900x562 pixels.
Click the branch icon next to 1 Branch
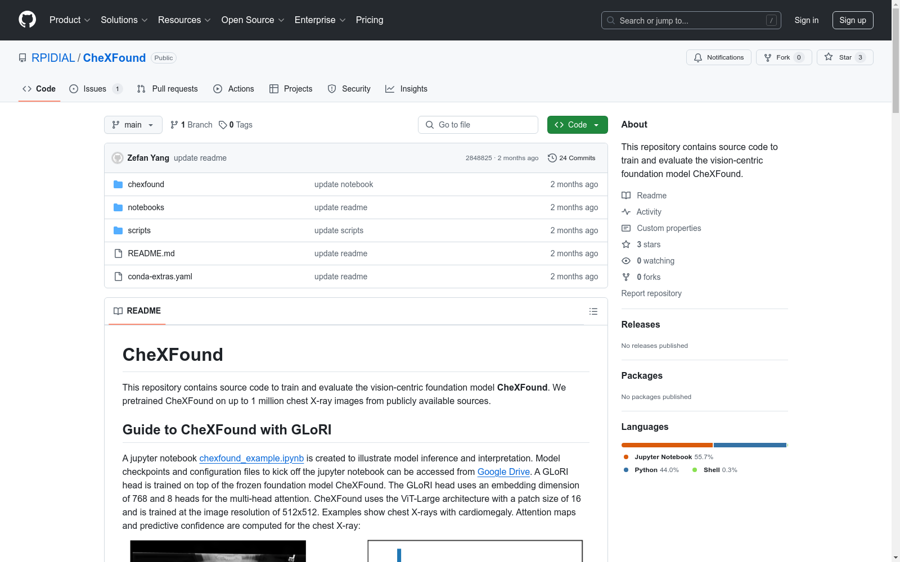(174, 125)
